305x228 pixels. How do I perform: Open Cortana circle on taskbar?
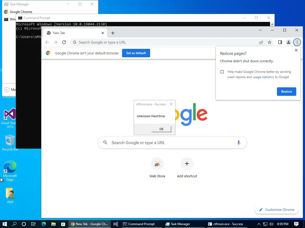[x=24, y=224]
